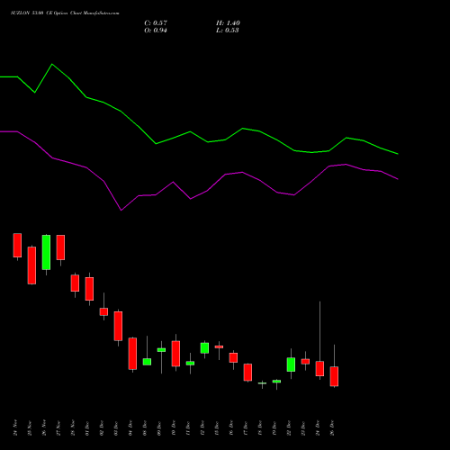Click the 17 Dec date label
450x450 pixels.
click(x=246, y=427)
